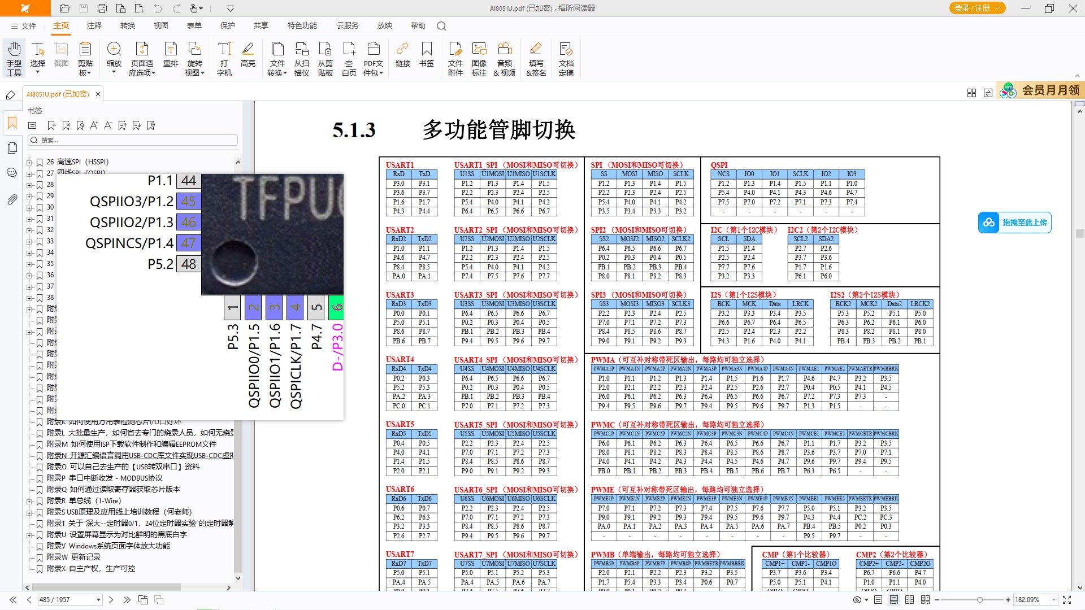Click the Zoom (缩放) tool
The image size is (1085, 610).
click(114, 58)
